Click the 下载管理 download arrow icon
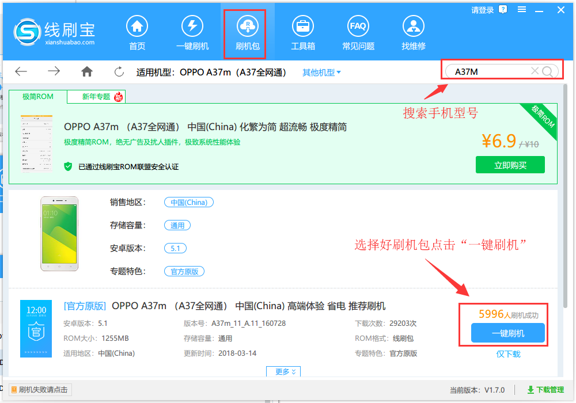This screenshot has width=576, height=403. [x=530, y=390]
